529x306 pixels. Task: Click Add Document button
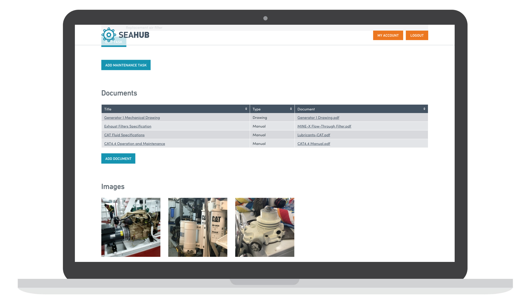pos(118,159)
